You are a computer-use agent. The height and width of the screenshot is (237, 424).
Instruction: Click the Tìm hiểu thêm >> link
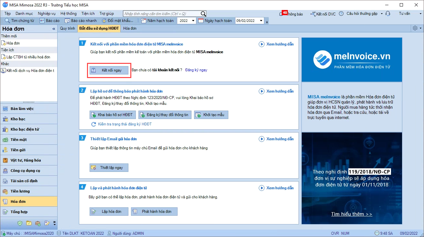pos(352,214)
